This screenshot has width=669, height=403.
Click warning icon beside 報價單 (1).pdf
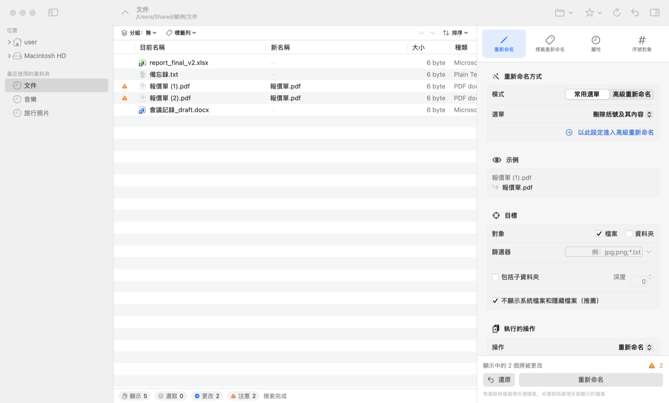[x=125, y=86]
